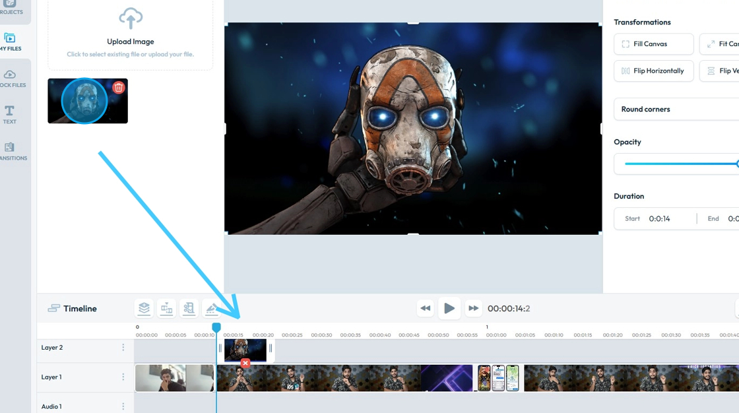
Task: Open the Projects sidebar section
Action: click(x=11, y=7)
